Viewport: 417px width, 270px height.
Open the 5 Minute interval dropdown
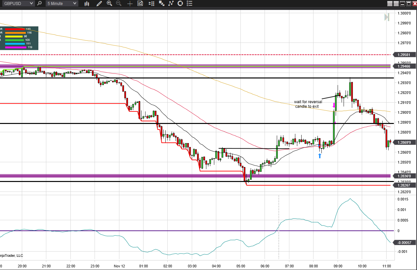62,3
